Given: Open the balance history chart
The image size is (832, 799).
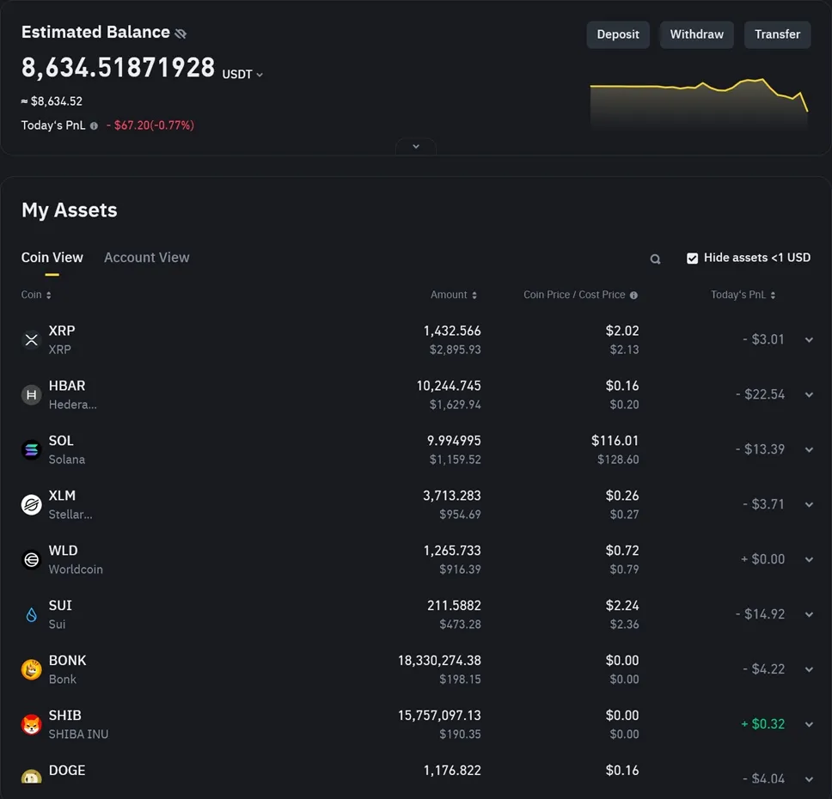Looking at the screenshot, I should pos(699,103).
